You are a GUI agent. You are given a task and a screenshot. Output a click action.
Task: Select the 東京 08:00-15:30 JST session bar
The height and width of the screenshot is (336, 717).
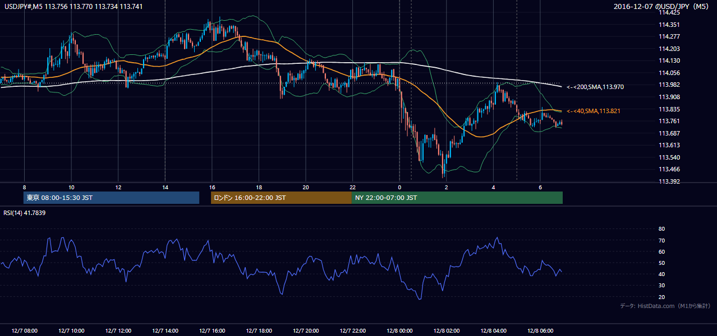[112, 198]
